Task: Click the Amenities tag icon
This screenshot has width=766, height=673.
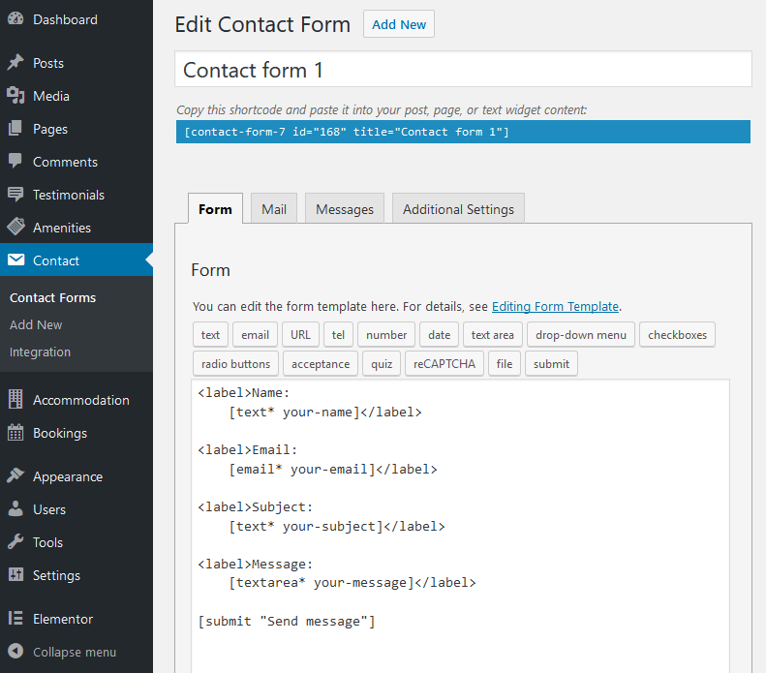Action: point(15,227)
